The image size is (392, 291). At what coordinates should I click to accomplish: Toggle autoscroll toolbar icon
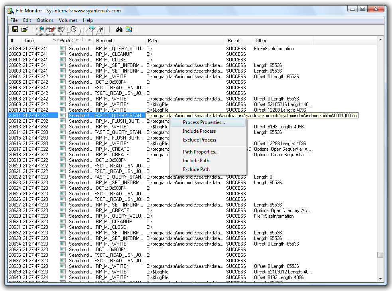tap(61, 29)
